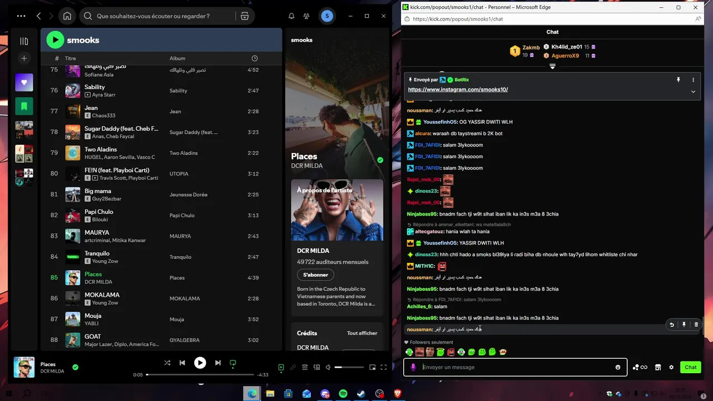Open the DCR MILDA artist photo card
The height and width of the screenshot is (401, 713).
tap(337, 210)
